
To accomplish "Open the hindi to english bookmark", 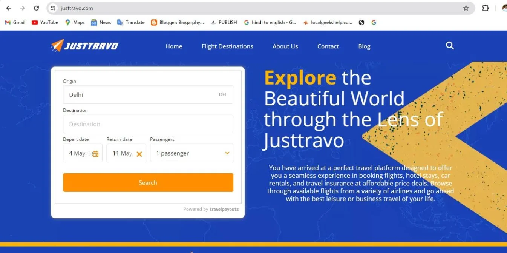I will click(x=270, y=22).
